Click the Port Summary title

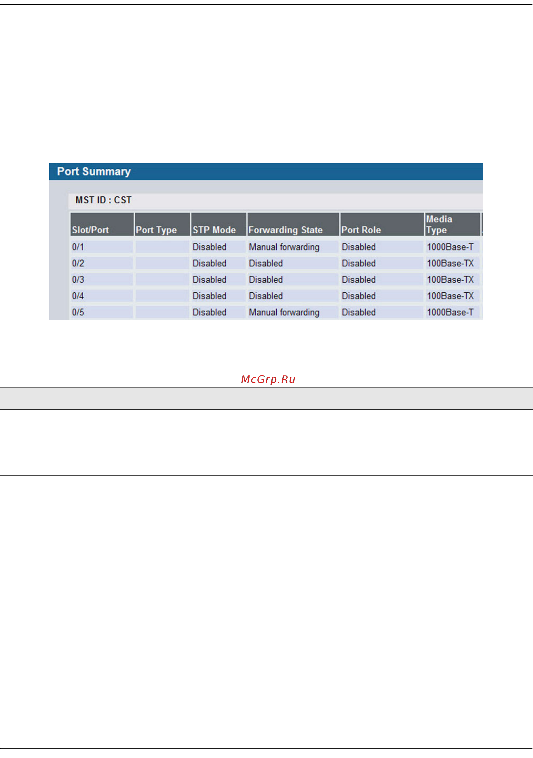point(94,172)
